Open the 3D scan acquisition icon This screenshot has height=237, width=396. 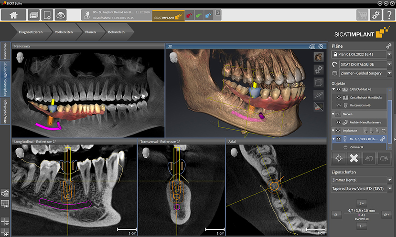(x=60, y=15)
